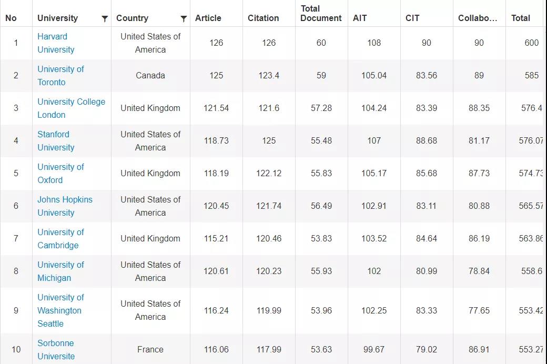The width and height of the screenshot is (547, 364).
Task: Open the Country column filter icon
Action: tap(184, 18)
